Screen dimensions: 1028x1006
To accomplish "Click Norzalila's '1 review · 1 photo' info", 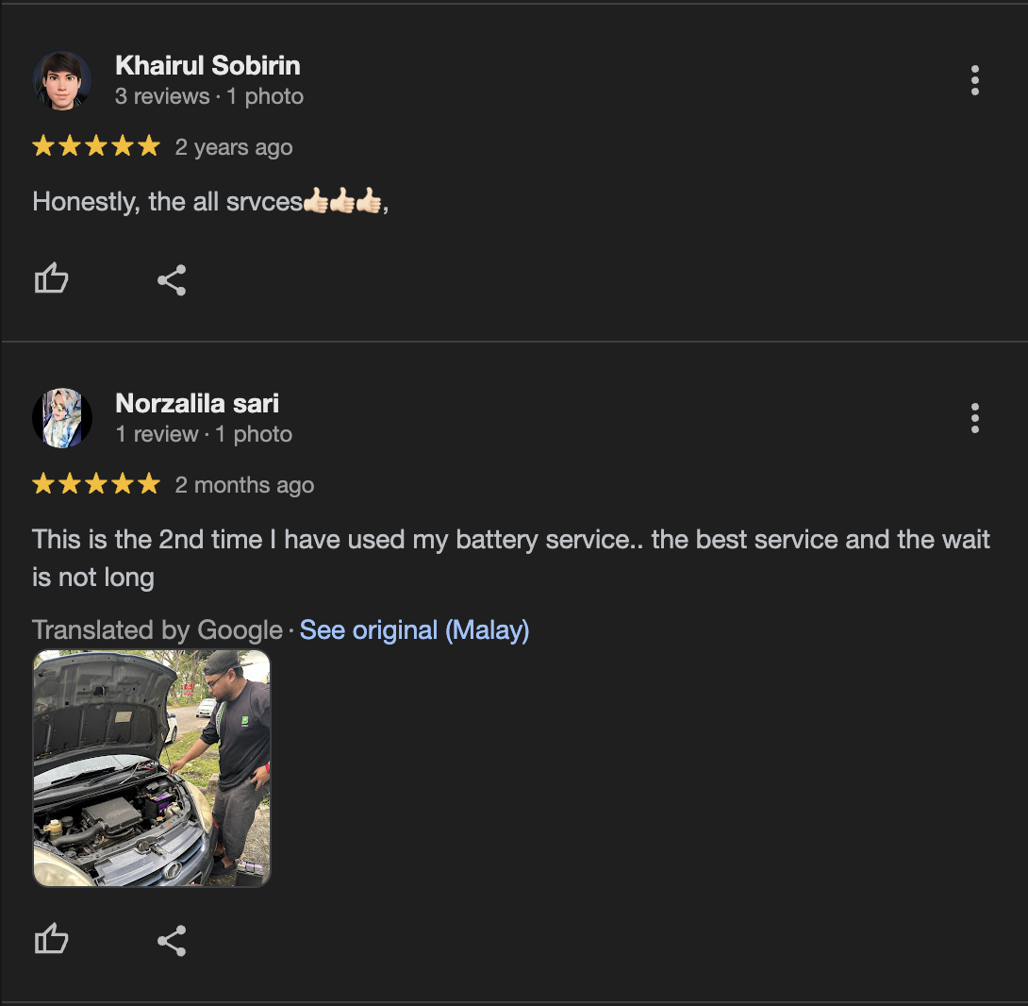I will [x=204, y=434].
